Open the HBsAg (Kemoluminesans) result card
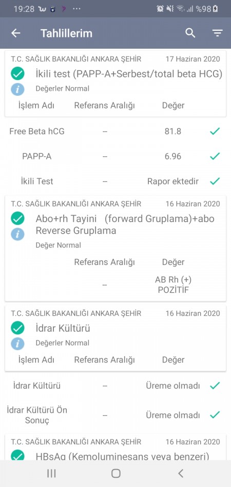This screenshot has height=487, width=231. [x=115, y=448]
